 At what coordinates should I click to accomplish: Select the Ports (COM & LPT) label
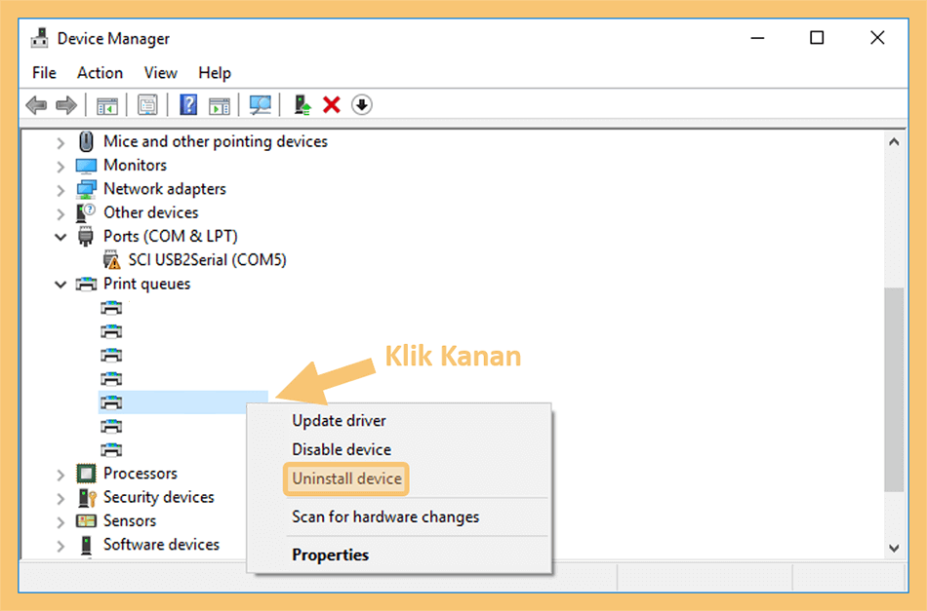click(x=170, y=236)
